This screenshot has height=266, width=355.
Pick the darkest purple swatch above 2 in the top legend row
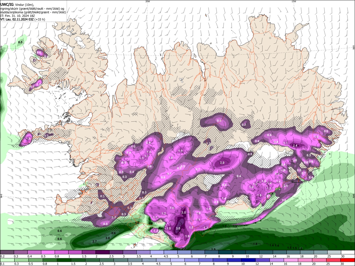click(102, 252)
